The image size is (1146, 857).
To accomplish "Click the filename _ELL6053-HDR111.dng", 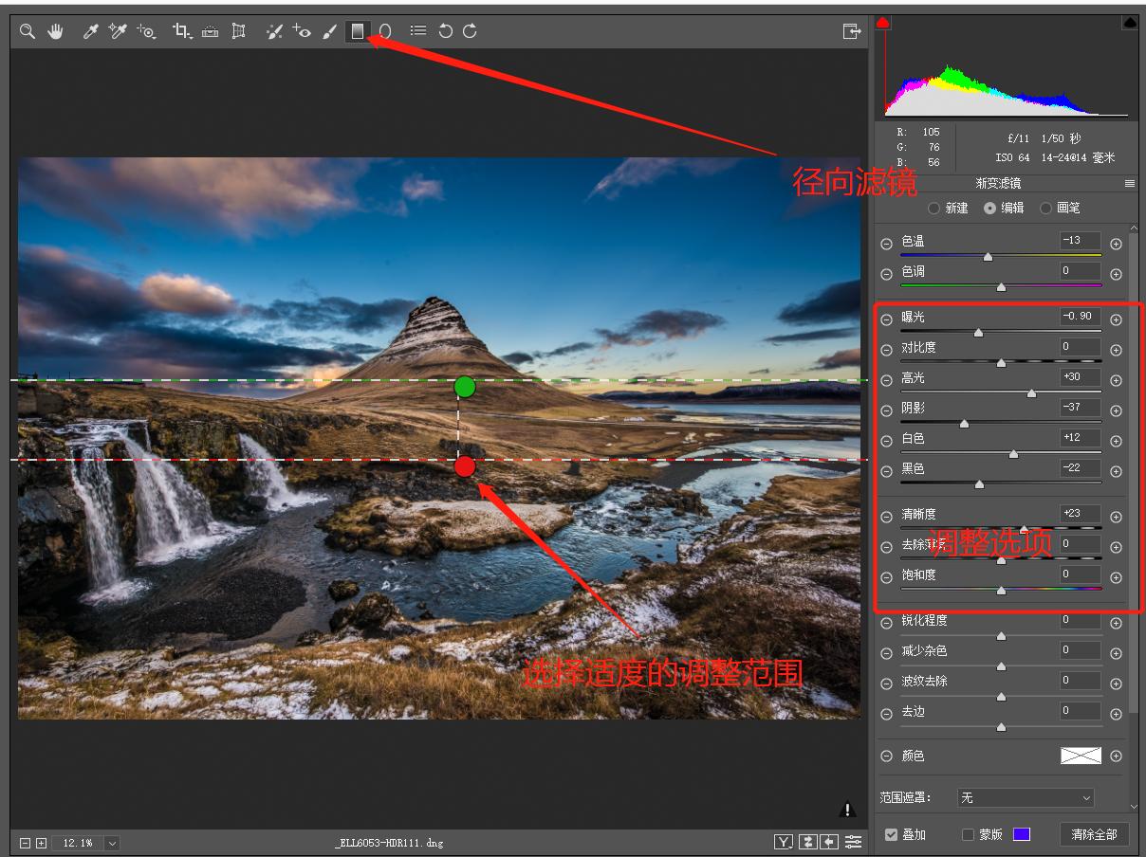I will pyautogui.click(x=389, y=843).
